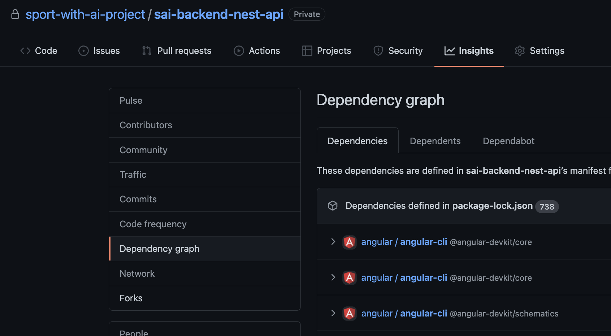Click the @angular-devkit/schematics package name
Viewport: 611px width, 336px height.
pos(504,314)
